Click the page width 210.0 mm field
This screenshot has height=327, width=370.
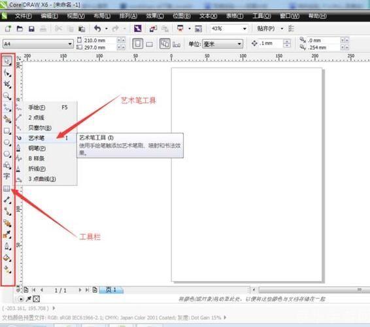click(x=99, y=41)
